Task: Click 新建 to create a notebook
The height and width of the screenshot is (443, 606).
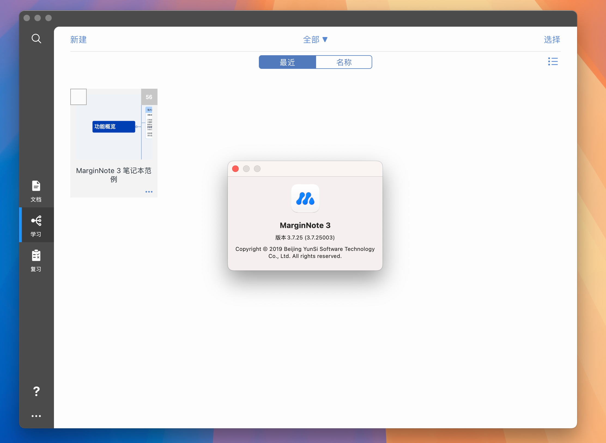Action: [78, 40]
